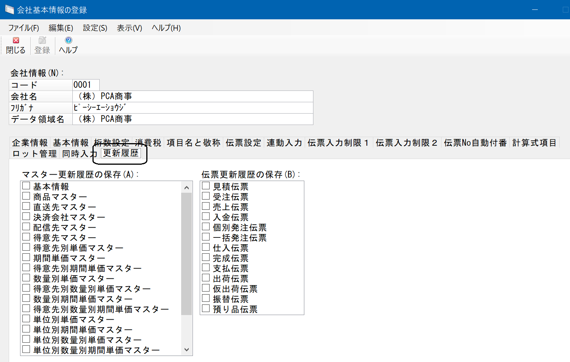Click the 会社名 input field

pos(193,97)
